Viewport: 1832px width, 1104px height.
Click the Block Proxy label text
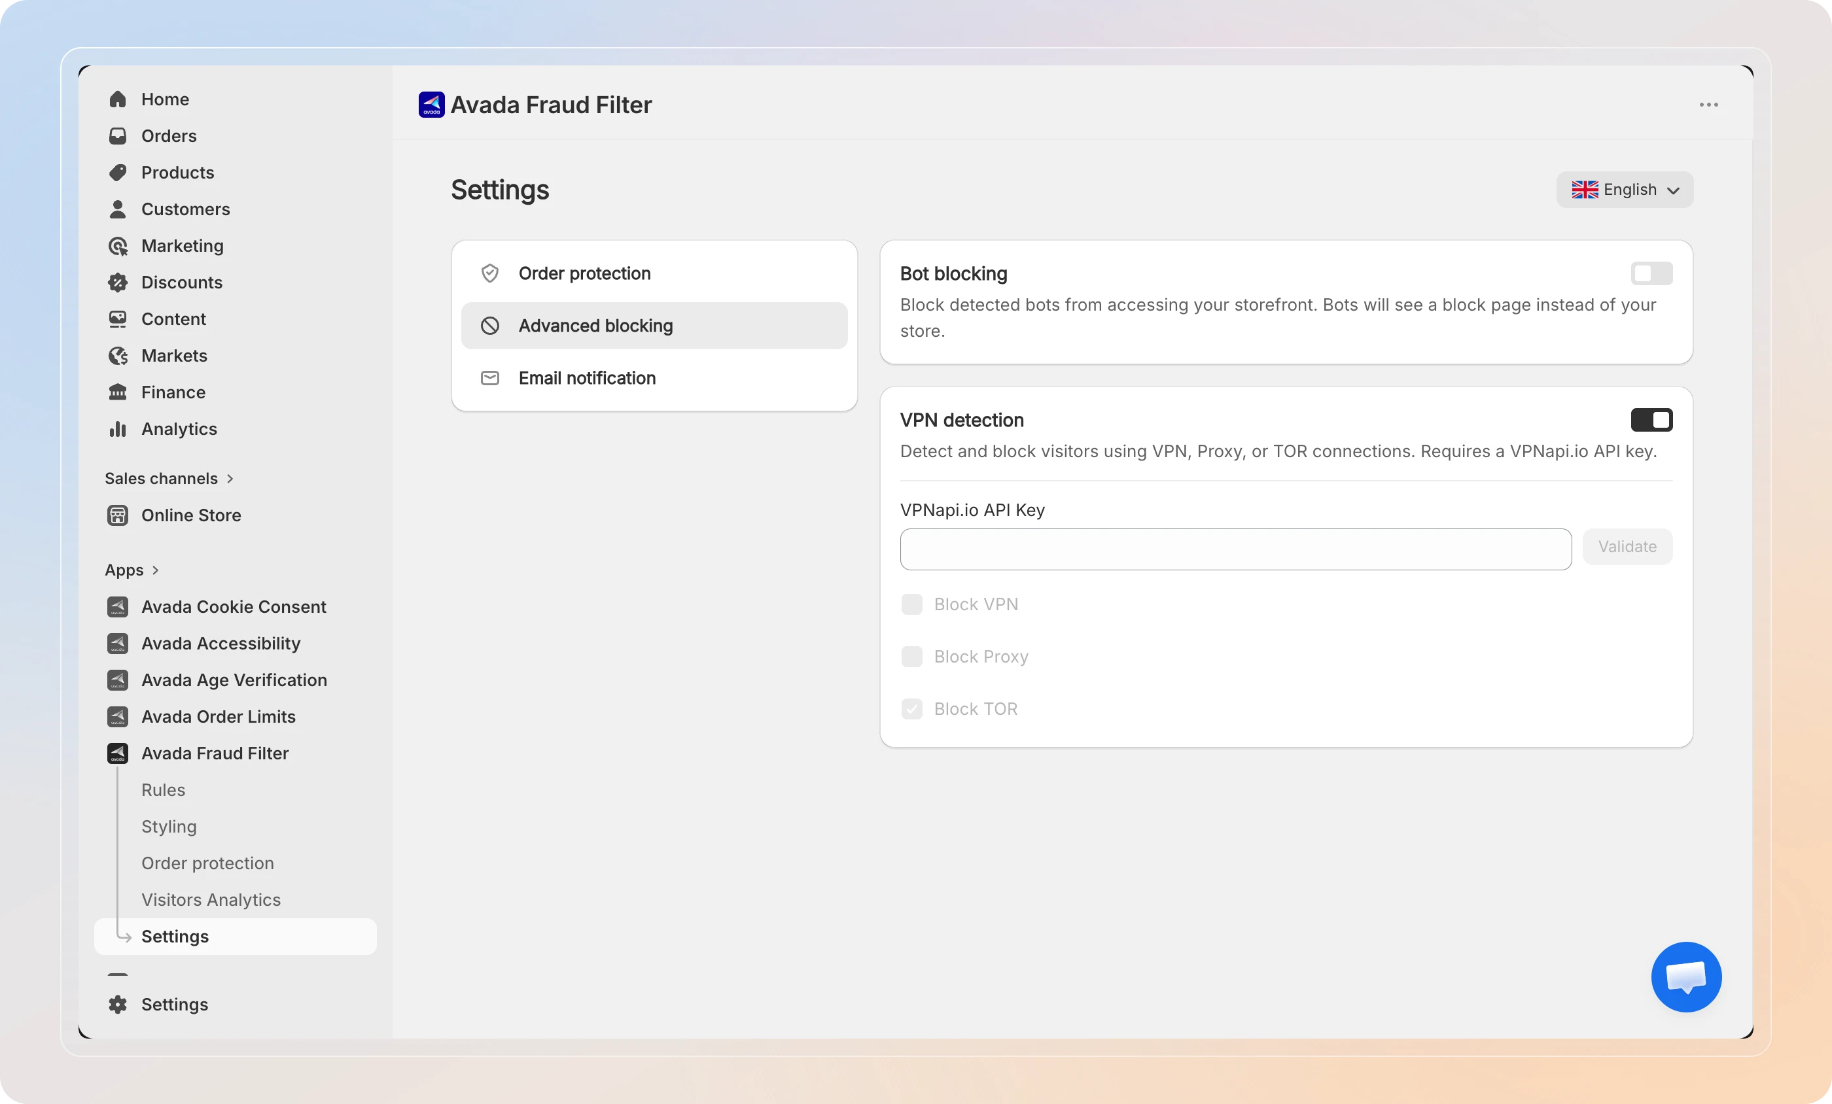[x=981, y=657]
